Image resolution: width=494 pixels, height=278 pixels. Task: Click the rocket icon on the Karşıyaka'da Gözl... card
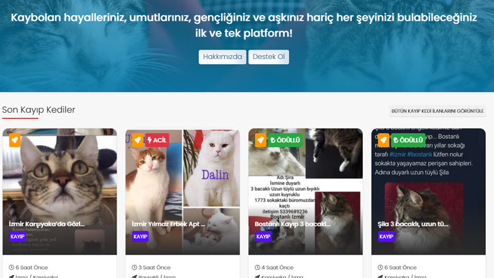15,140
